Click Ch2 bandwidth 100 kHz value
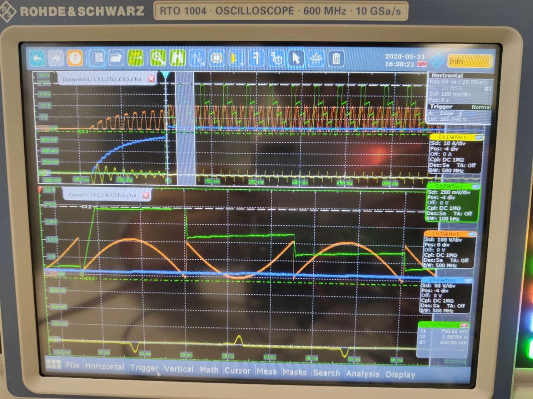 tap(449, 219)
